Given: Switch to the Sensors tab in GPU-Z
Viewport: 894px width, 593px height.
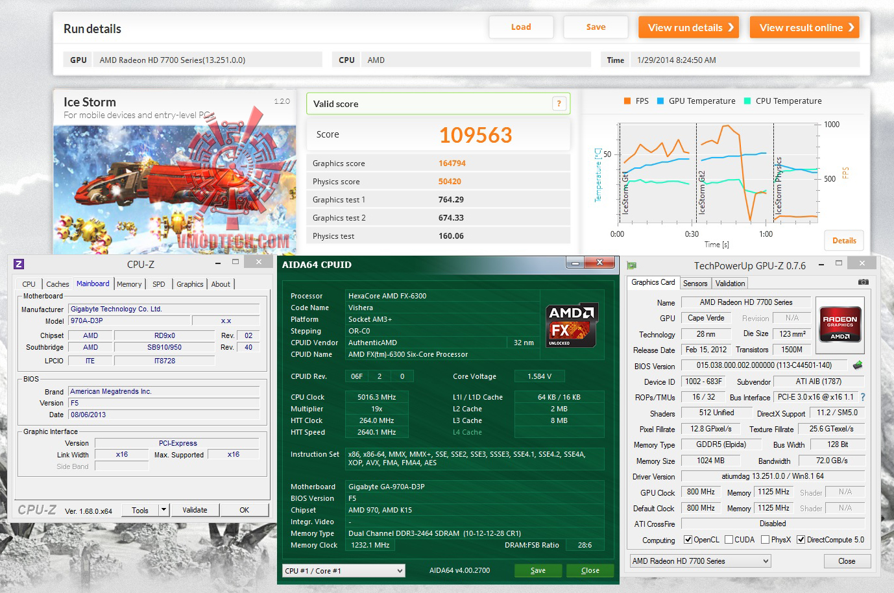Looking at the screenshot, I should (x=695, y=284).
